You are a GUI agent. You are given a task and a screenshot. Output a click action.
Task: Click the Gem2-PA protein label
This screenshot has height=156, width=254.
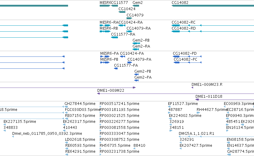(143, 77)
